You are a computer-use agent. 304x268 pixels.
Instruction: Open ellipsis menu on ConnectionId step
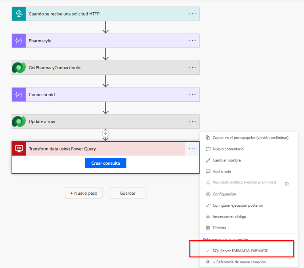click(192, 95)
